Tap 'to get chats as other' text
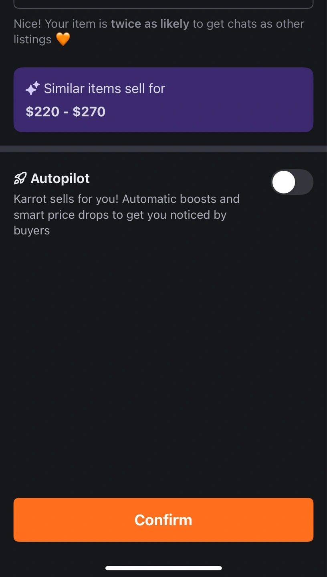This screenshot has width=327, height=577. tap(248, 24)
